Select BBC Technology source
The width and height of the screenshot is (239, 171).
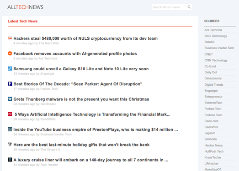pyautogui.click(x=216, y=36)
